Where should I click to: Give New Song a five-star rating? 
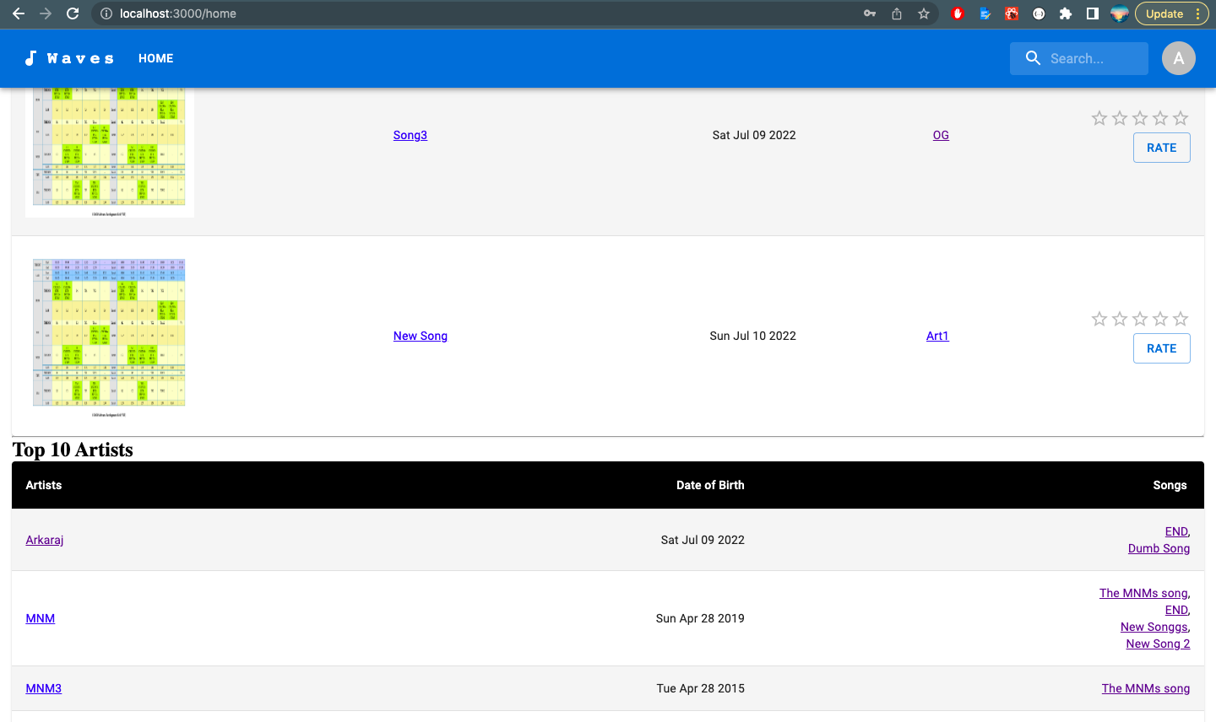(1180, 319)
